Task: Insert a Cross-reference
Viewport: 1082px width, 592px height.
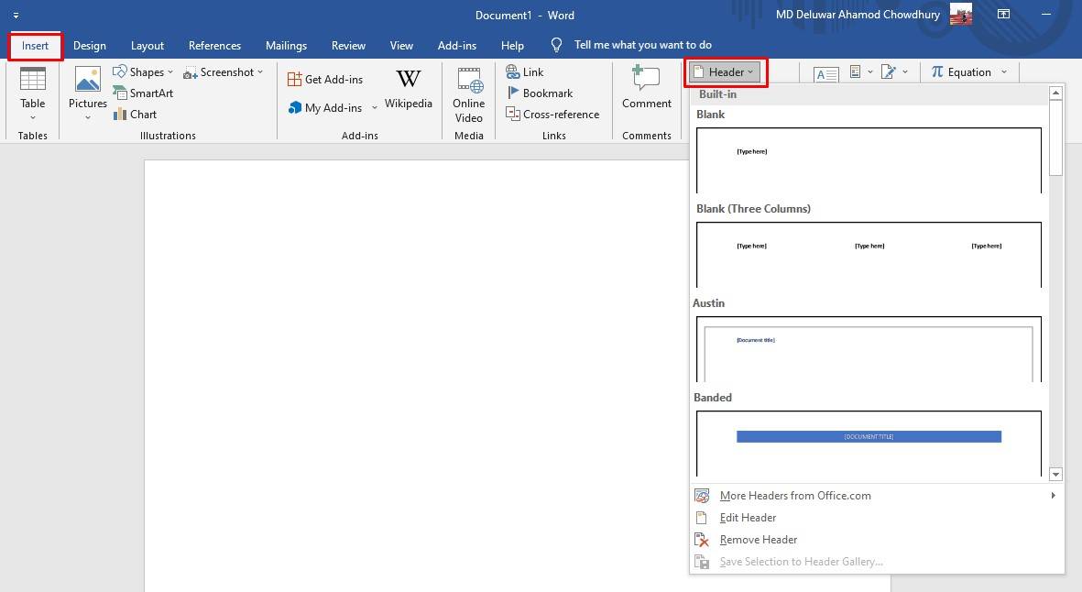Action: tap(553, 114)
